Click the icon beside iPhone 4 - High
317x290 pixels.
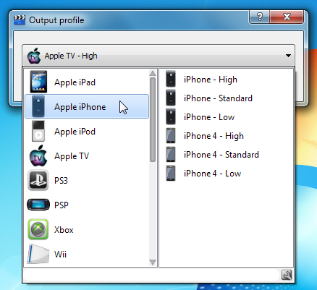coord(171,135)
